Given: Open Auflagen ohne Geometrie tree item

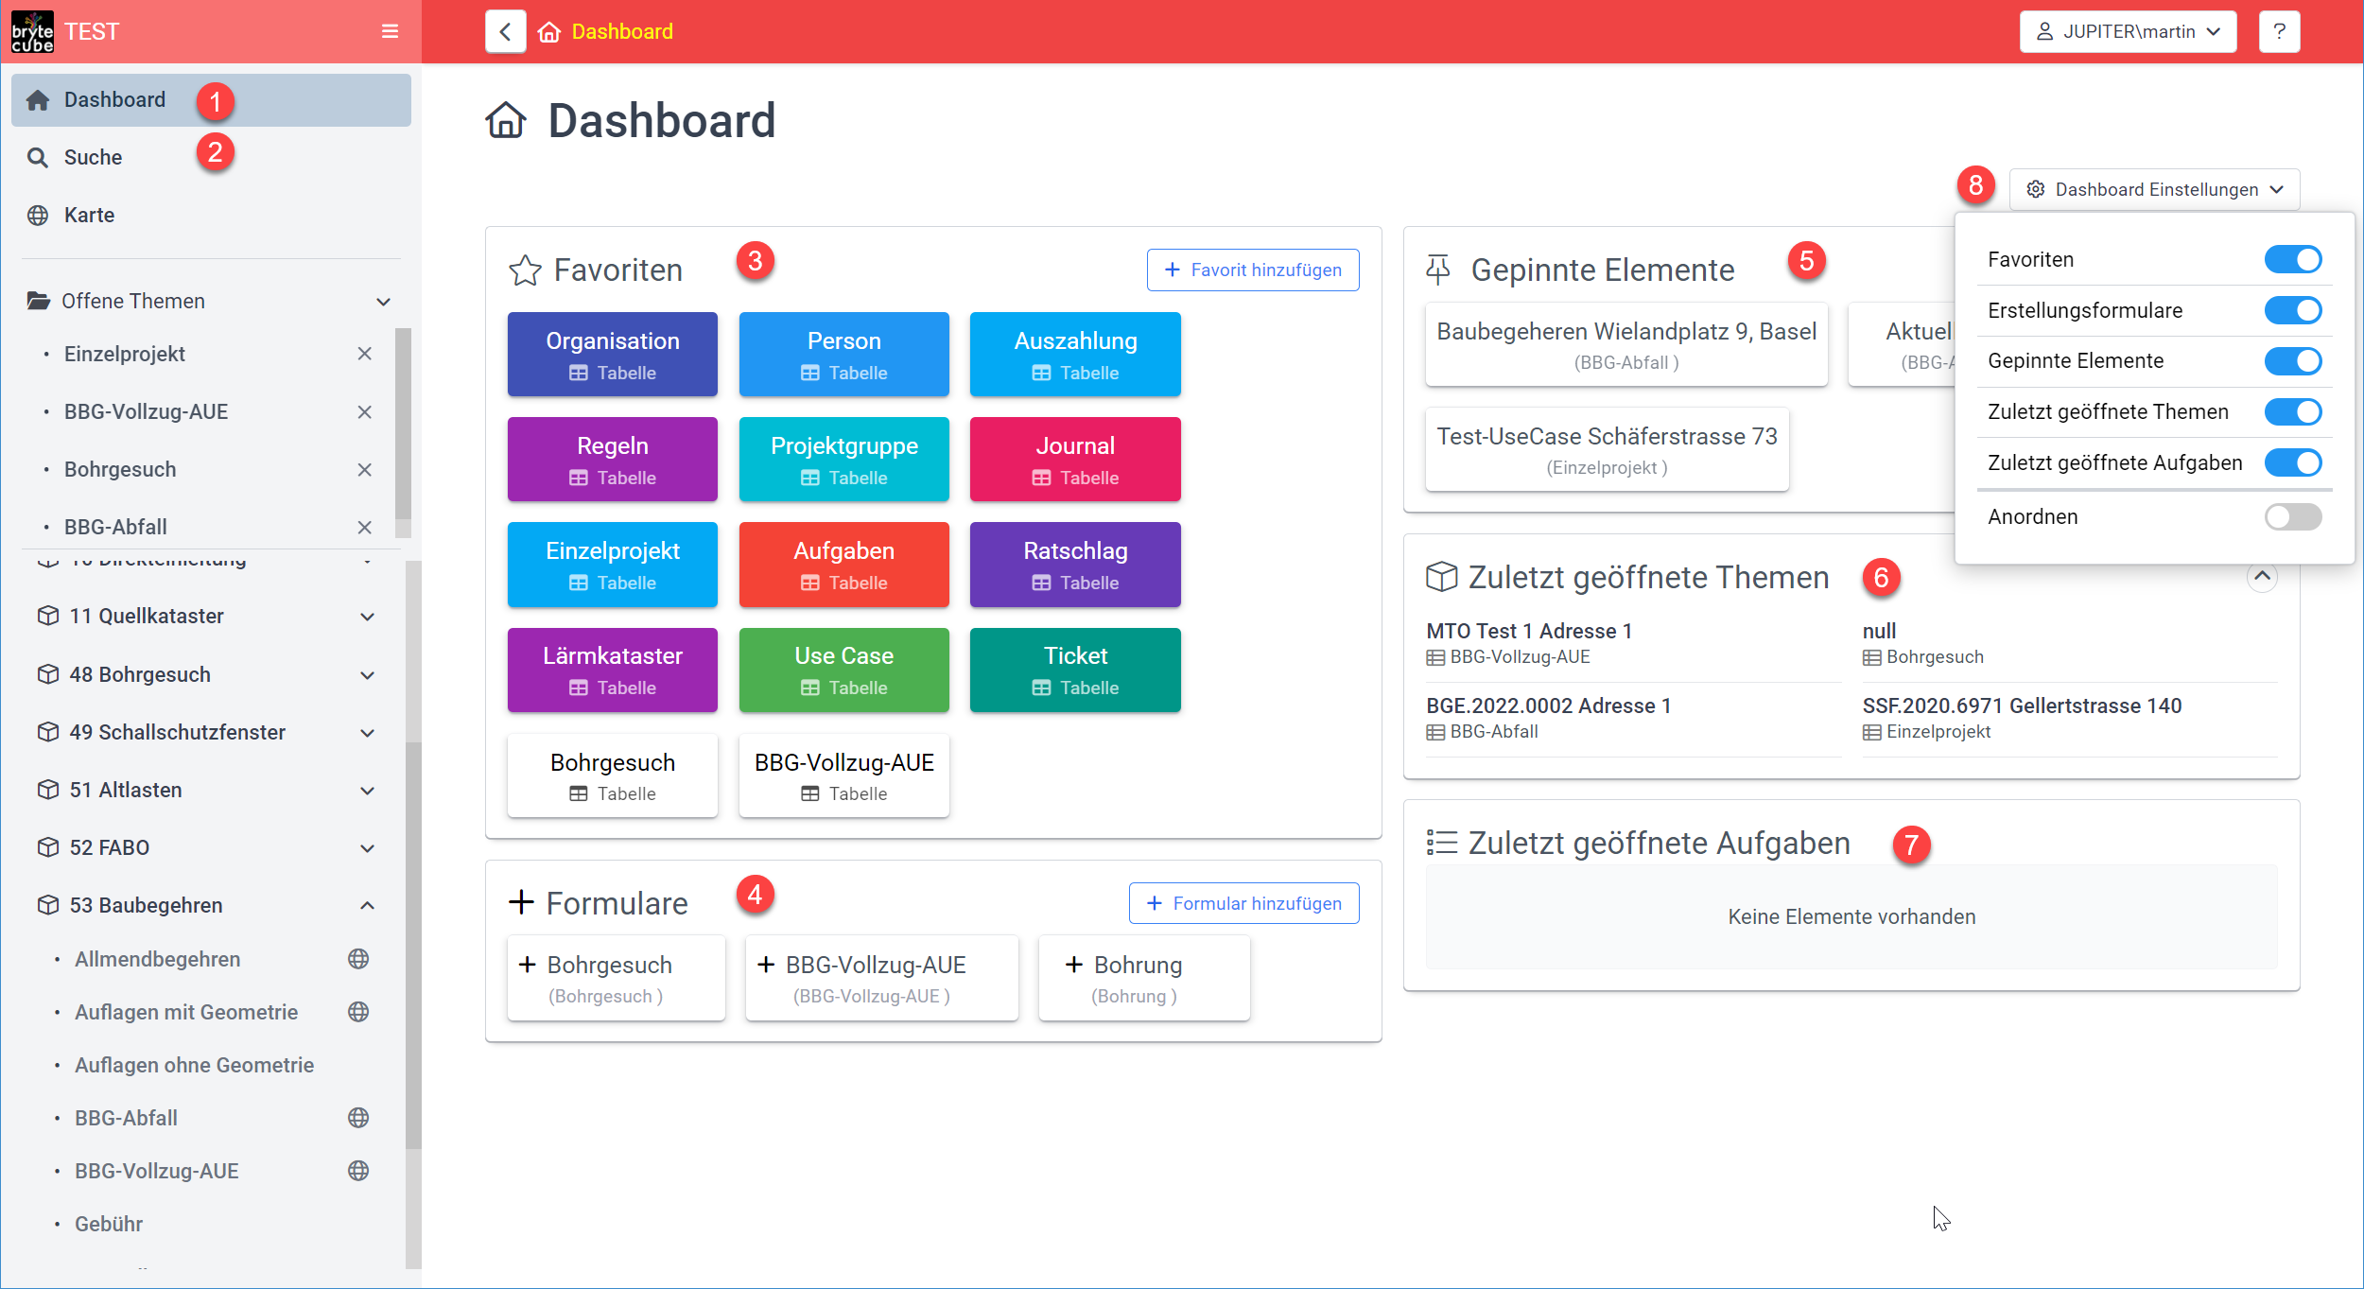Looking at the screenshot, I should (194, 1065).
